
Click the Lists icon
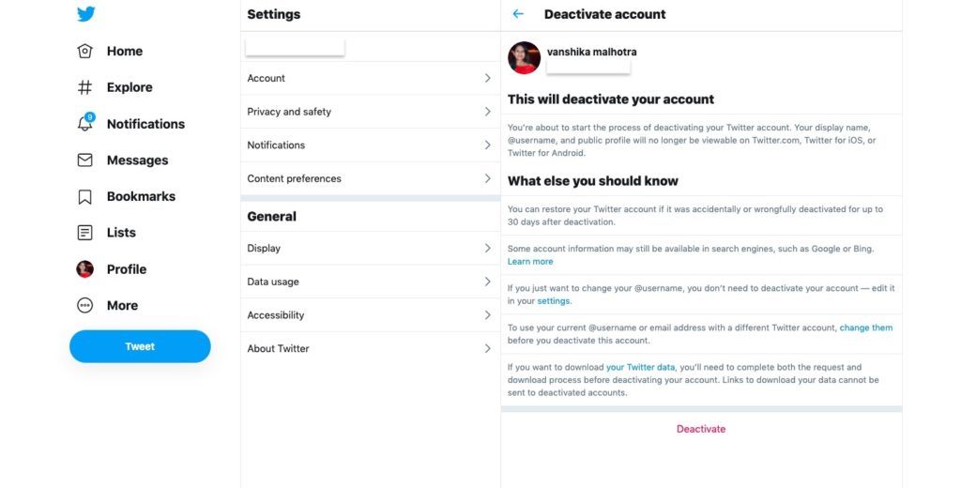[85, 233]
